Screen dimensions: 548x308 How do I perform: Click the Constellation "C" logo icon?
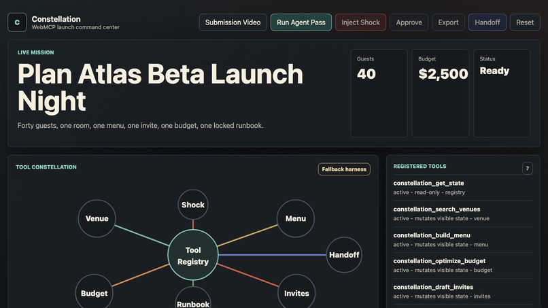17,22
